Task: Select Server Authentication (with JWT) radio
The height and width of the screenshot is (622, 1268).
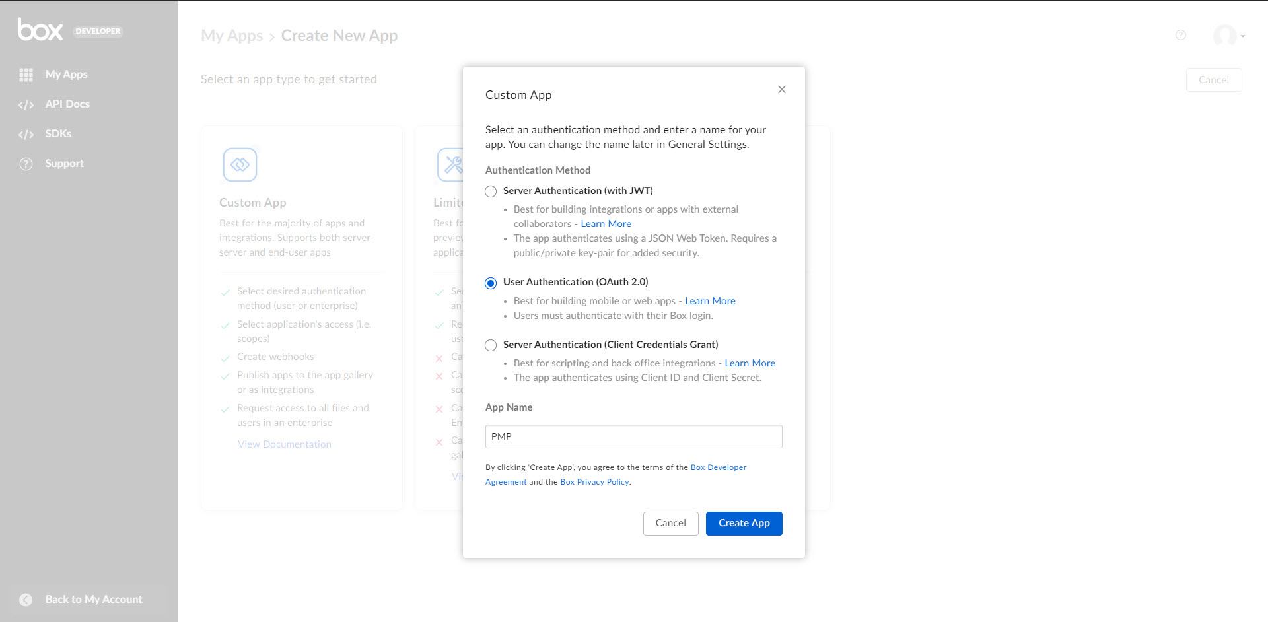Action: (491, 191)
